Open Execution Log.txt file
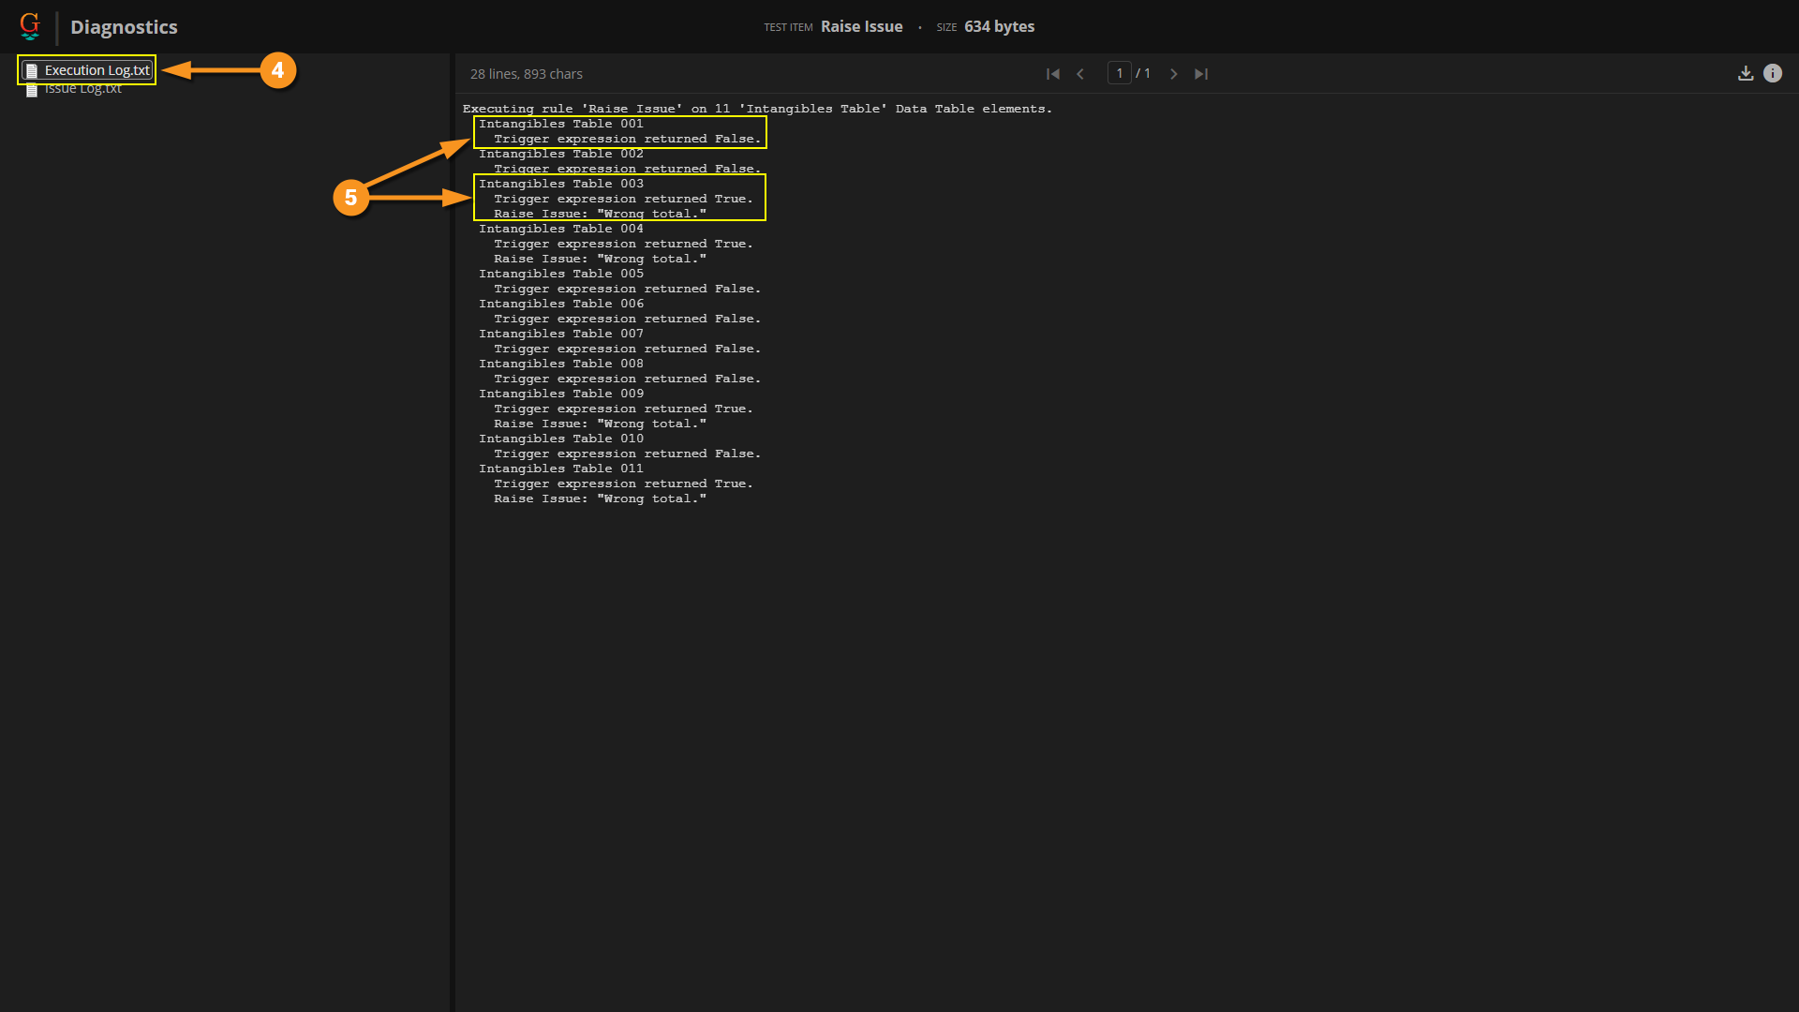The width and height of the screenshot is (1799, 1012). [97, 70]
